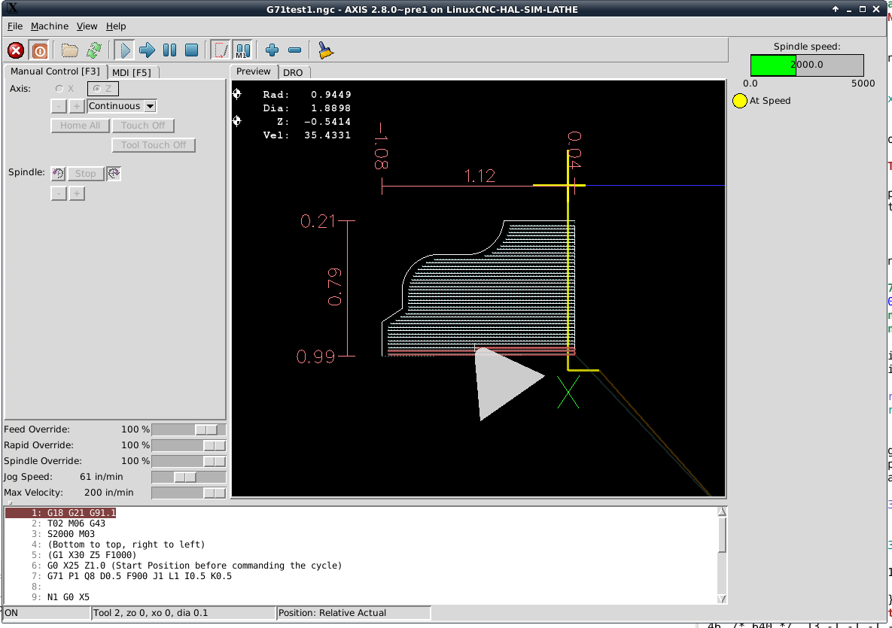Image resolution: width=892 pixels, height=628 pixels.
Task: Click spindle Stop button
Action: 86,173
